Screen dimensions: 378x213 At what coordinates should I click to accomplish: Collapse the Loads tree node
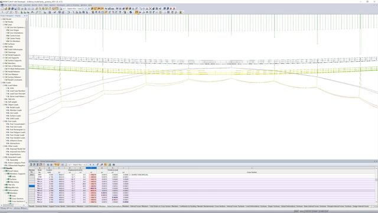1,83
